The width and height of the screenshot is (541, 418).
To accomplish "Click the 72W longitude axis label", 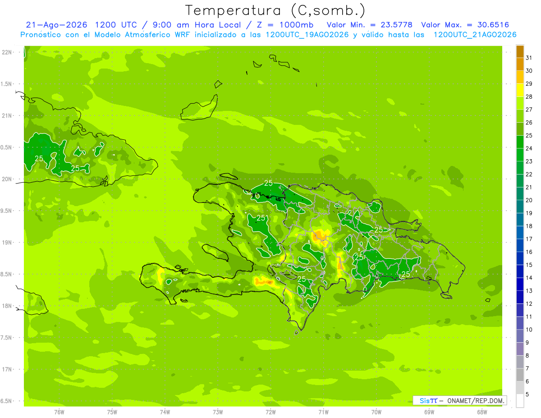I will pyautogui.click(x=270, y=412).
